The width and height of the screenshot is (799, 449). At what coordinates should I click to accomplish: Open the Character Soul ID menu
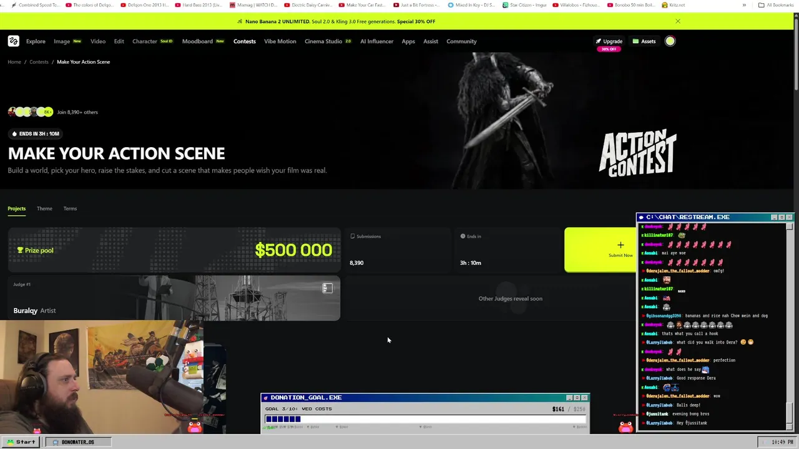[152, 41]
